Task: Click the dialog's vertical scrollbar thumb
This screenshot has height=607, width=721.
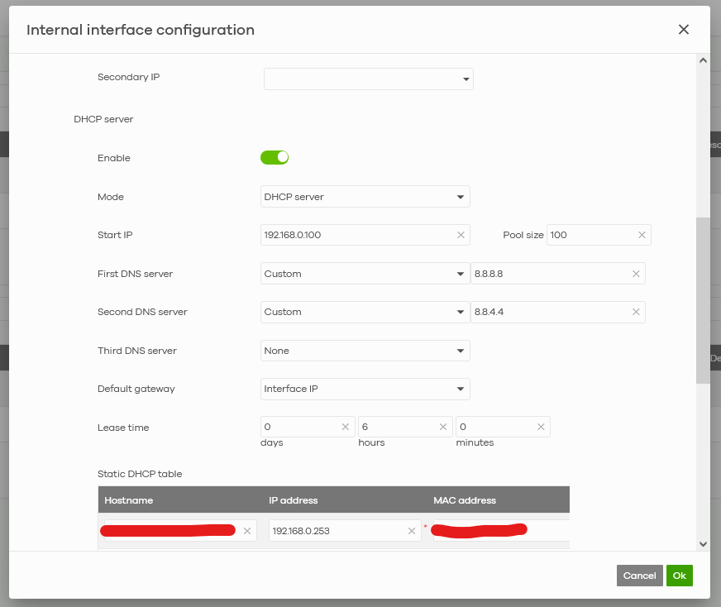Action: click(x=703, y=300)
